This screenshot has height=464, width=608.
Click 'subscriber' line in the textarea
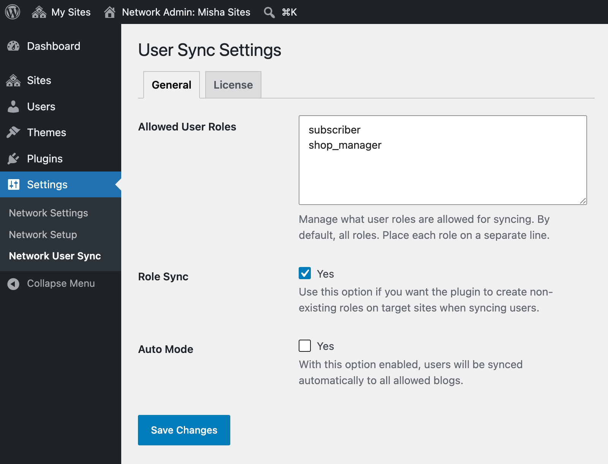pos(334,130)
